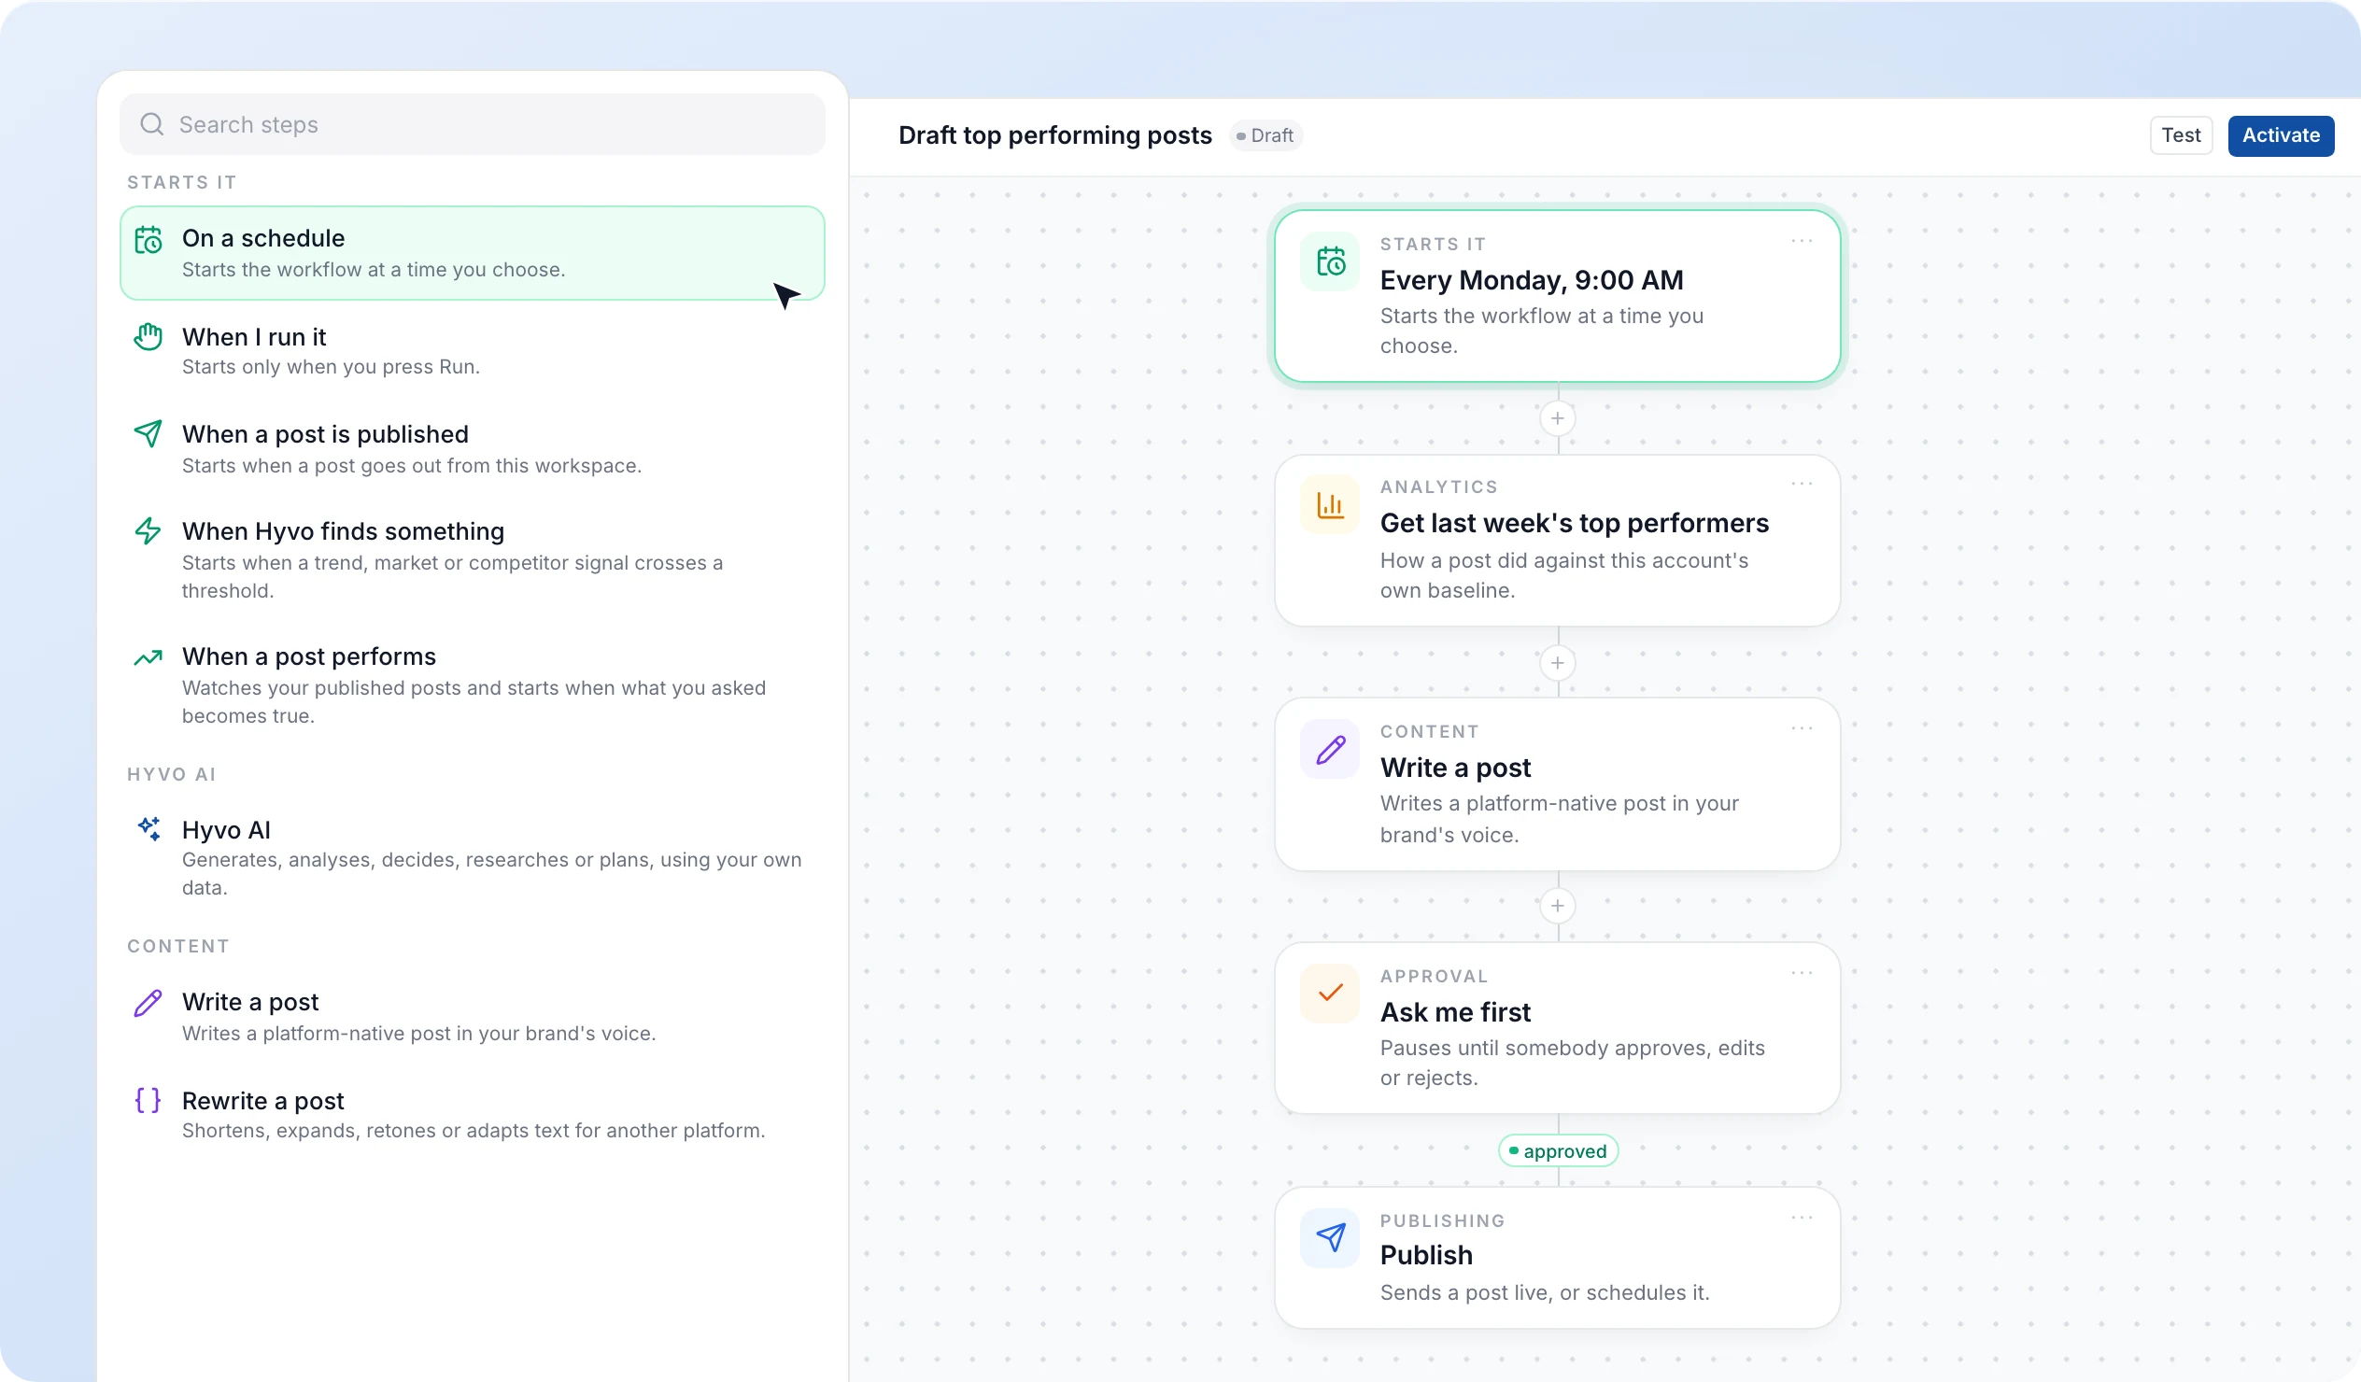Click the checkmark icon on Approval card
The width and height of the screenshot is (2361, 1382).
[1331, 994]
